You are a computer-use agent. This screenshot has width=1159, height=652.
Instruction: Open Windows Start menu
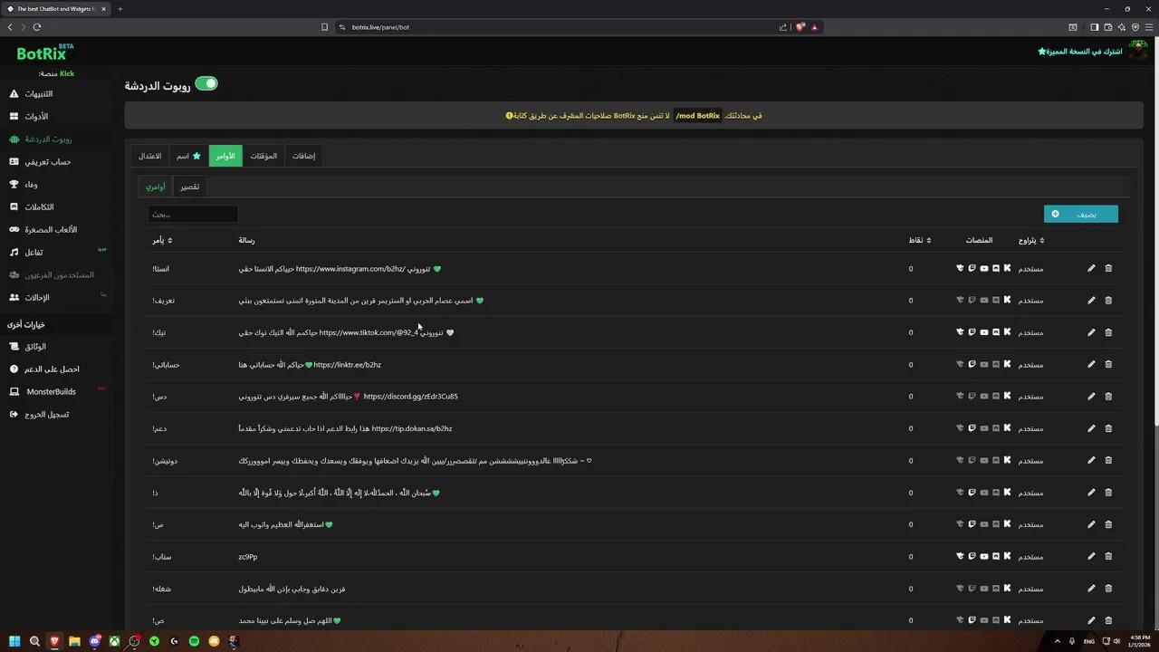[14, 641]
